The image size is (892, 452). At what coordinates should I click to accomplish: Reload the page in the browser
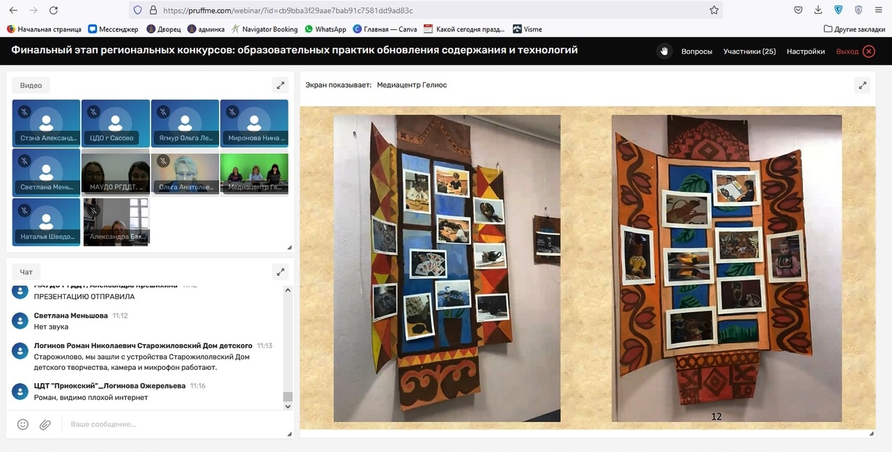click(54, 10)
